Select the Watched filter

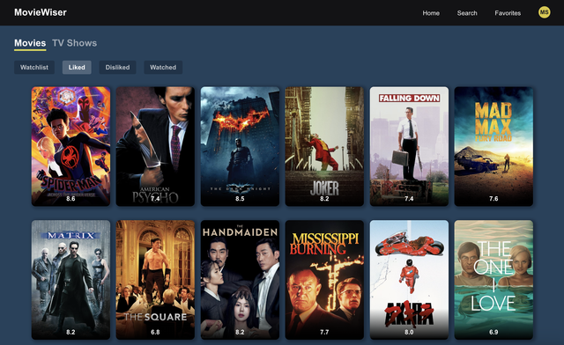[163, 67]
